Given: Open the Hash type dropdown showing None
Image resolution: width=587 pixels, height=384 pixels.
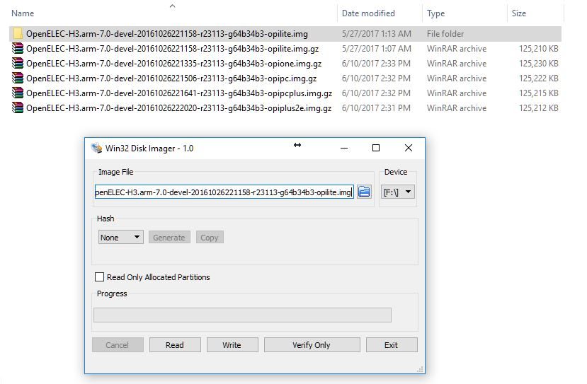Looking at the screenshot, I should [x=120, y=238].
